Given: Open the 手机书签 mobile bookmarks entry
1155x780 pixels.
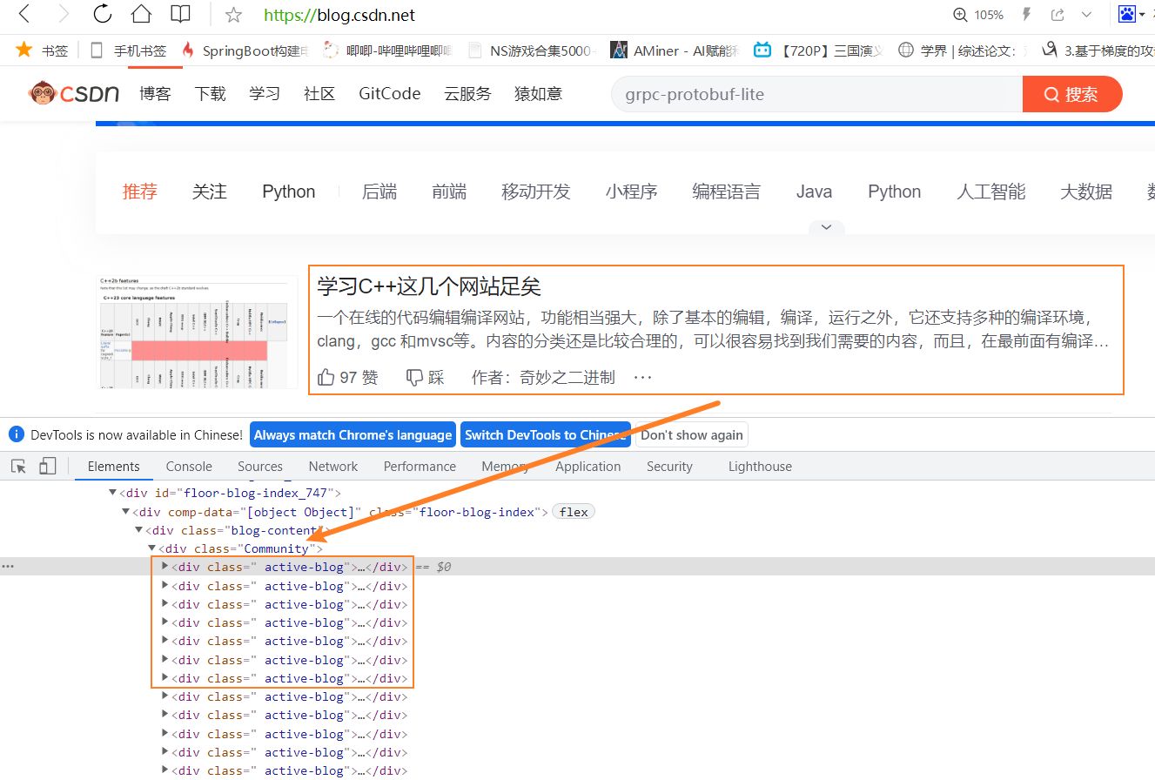Looking at the screenshot, I should [128, 50].
